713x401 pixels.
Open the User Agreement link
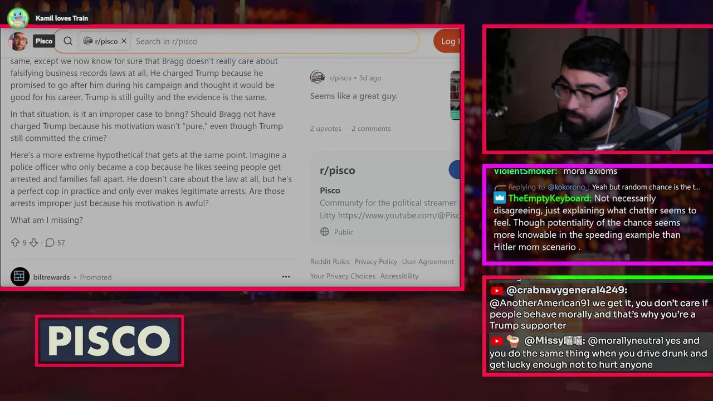point(428,262)
